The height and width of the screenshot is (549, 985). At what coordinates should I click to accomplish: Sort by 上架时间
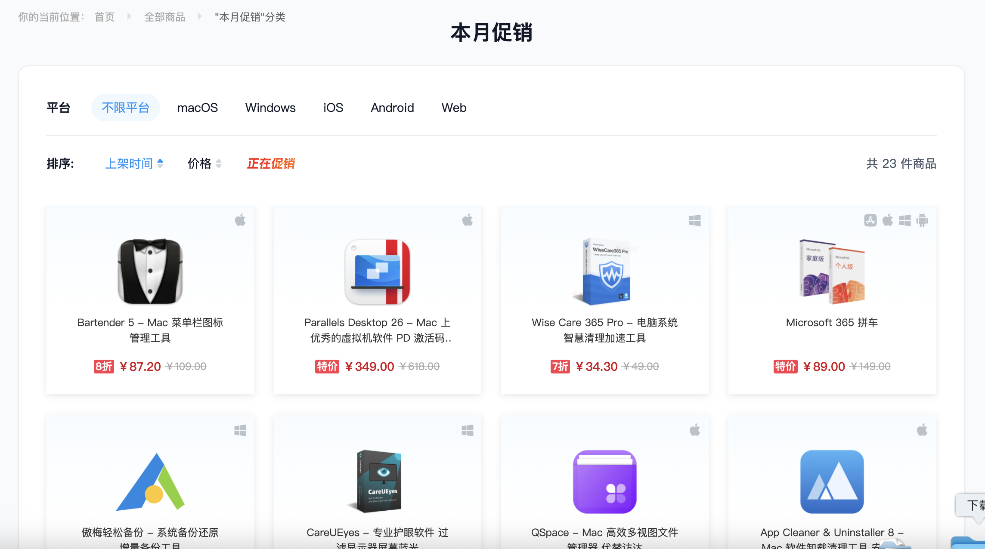click(134, 163)
